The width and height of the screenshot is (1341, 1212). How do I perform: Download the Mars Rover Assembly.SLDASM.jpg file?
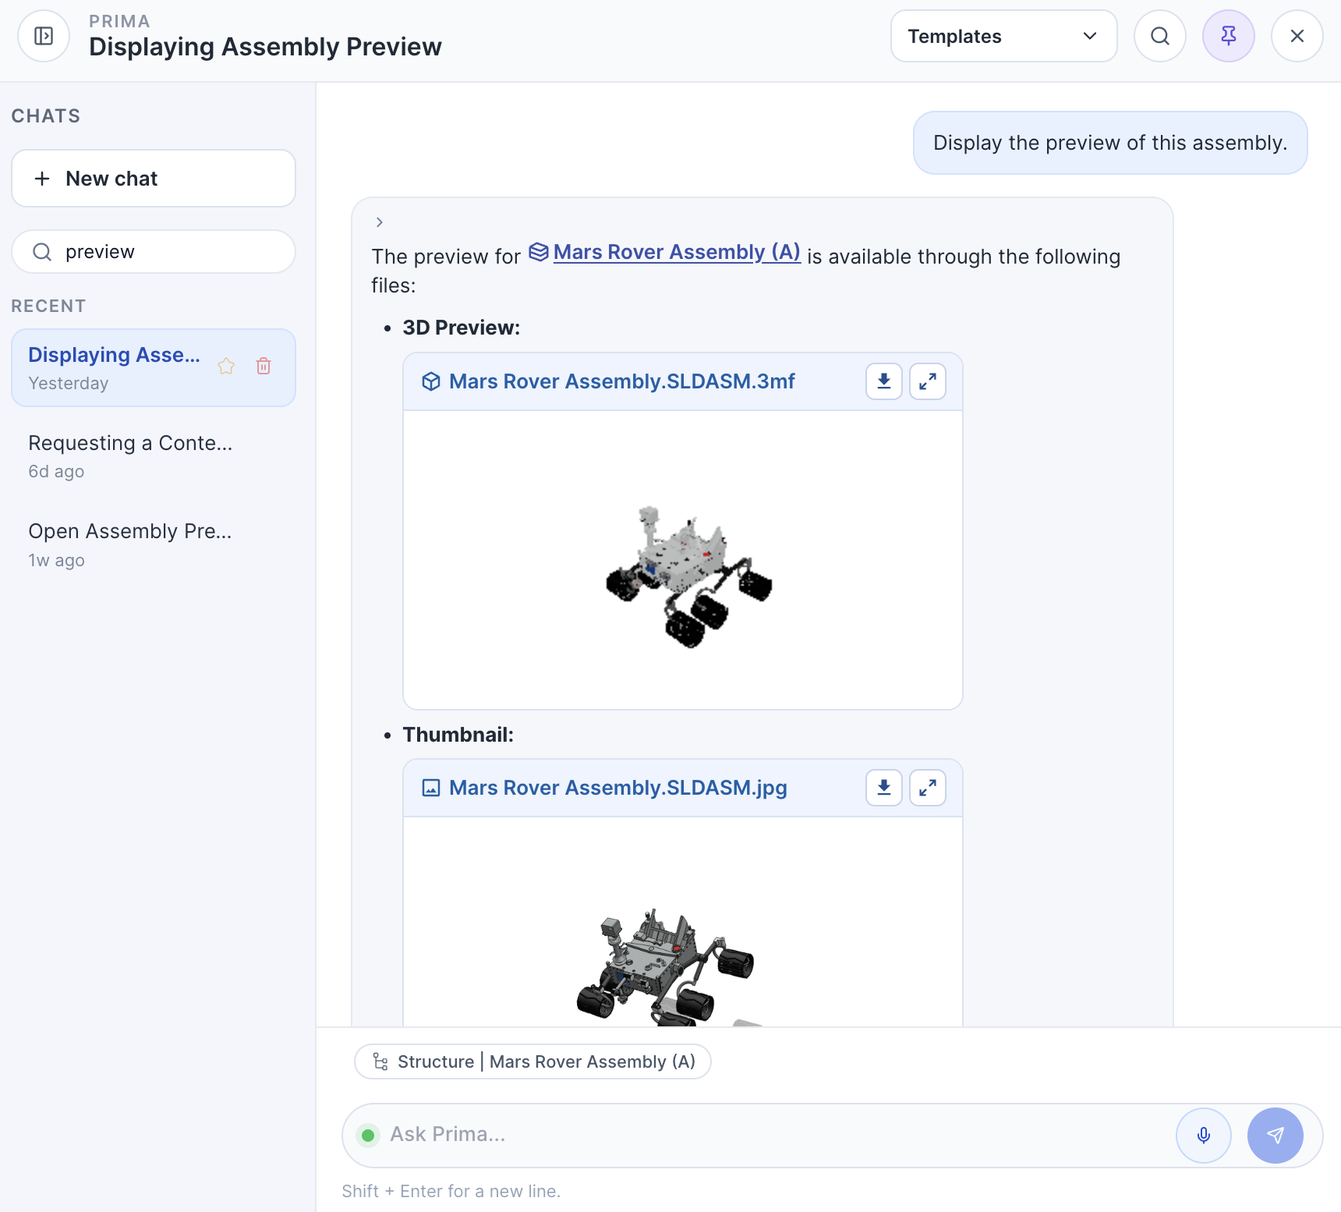[883, 788]
